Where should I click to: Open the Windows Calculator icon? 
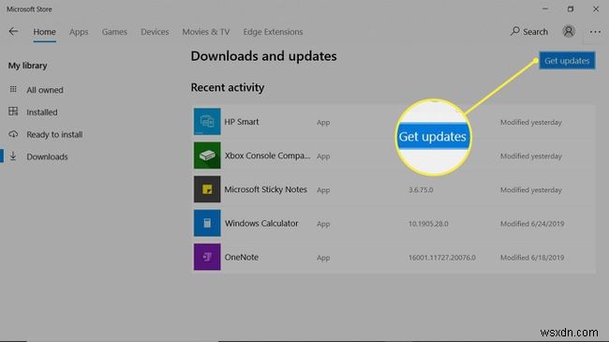tap(207, 223)
